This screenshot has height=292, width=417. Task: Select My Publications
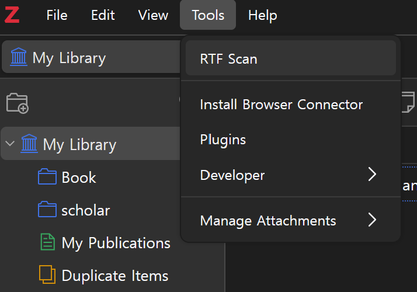(x=116, y=243)
